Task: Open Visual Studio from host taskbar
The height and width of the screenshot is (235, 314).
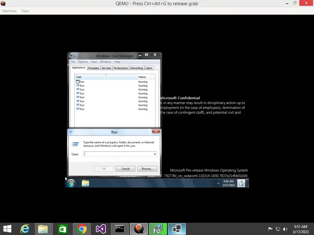Action: pyautogui.click(x=101, y=229)
